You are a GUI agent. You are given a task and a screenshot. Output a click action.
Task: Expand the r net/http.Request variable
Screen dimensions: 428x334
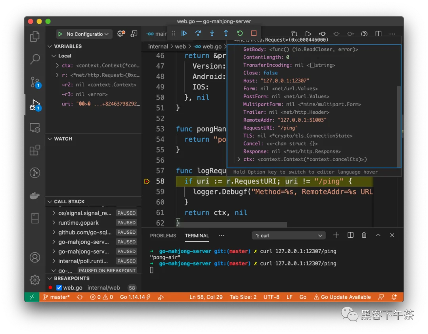point(57,75)
